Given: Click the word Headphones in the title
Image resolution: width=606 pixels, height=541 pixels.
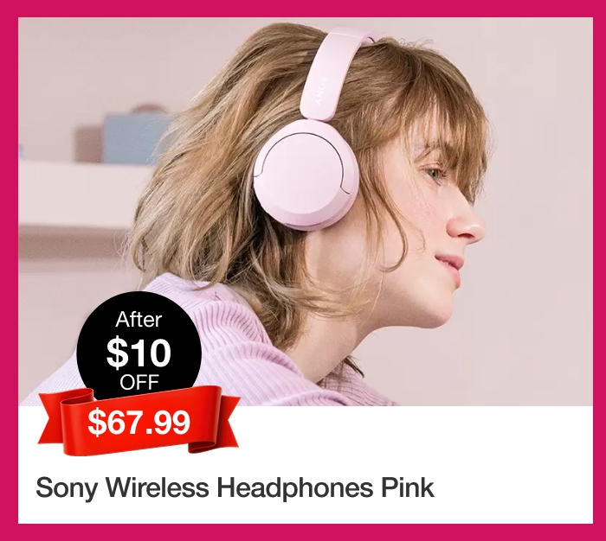Looking at the screenshot, I should pyautogui.click(x=296, y=487).
